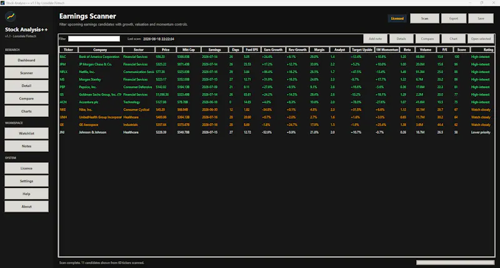This screenshot has height=268, width=500.
Task: Sort by the P/E column header
Action: [x=444, y=50]
